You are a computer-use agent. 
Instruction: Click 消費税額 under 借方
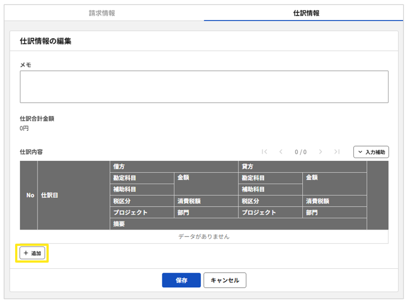tap(206, 201)
